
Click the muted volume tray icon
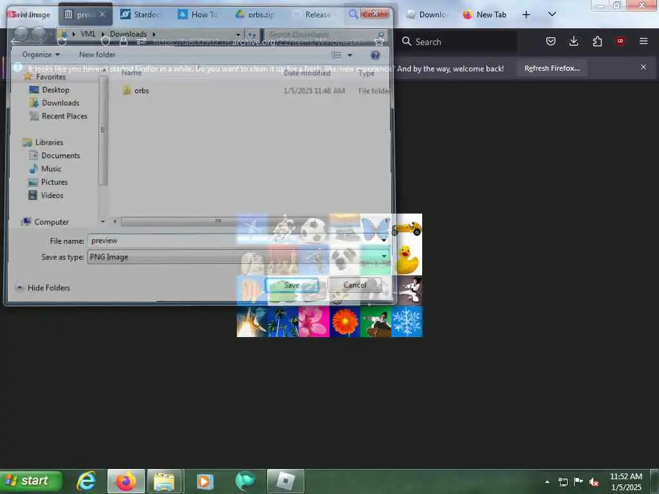(593, 482)
